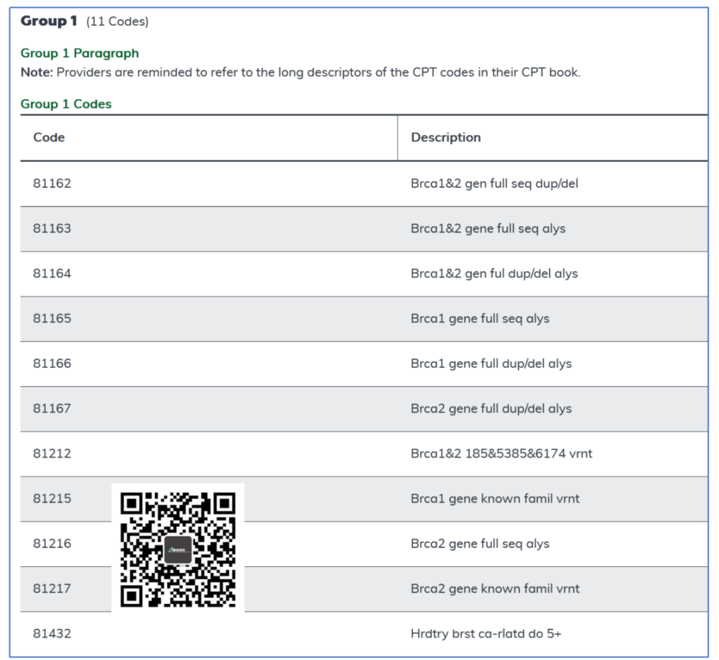Click the logo in the QR code center

178,550
